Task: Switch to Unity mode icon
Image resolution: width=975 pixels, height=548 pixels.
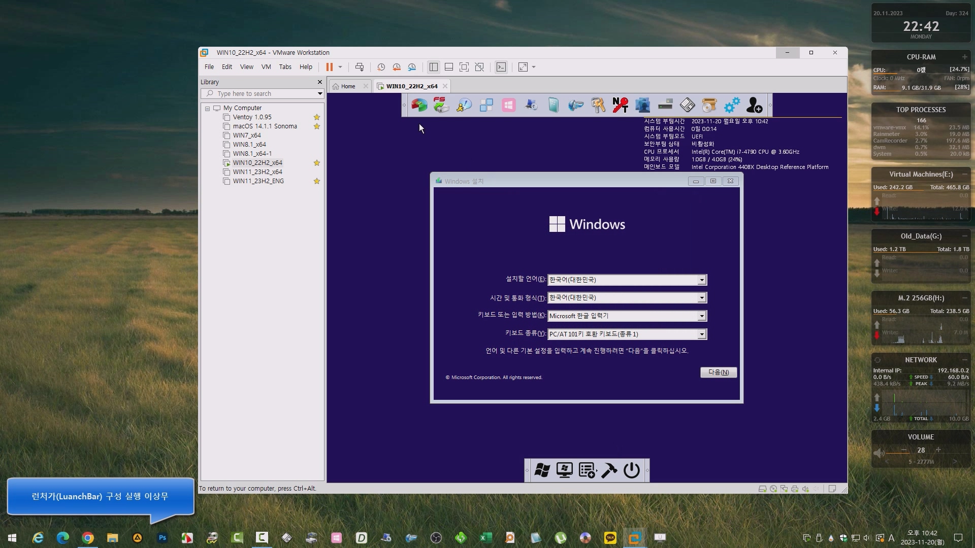Action: [x=479, y=67]
